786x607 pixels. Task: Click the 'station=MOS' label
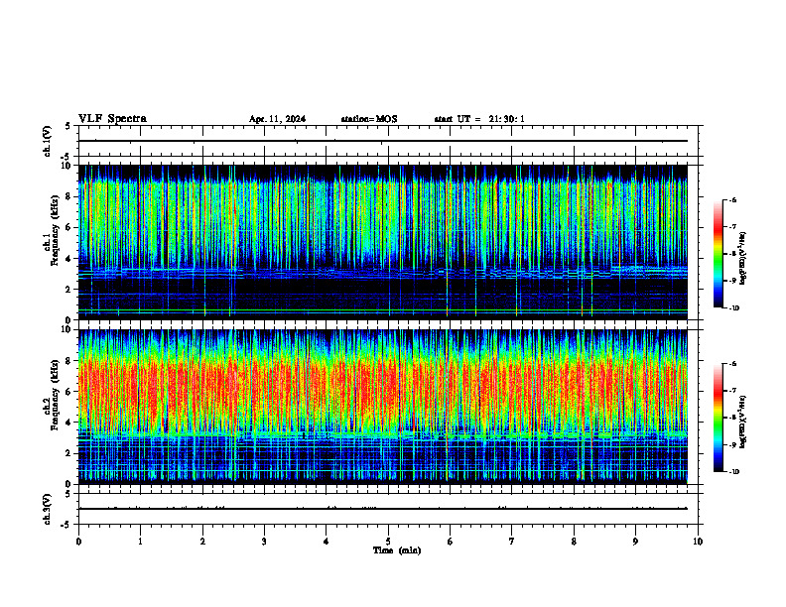369,119
